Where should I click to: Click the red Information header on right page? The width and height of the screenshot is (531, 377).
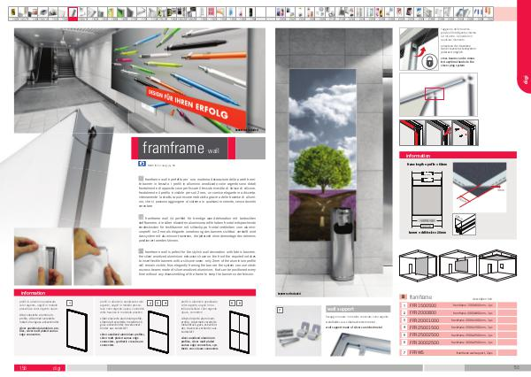point(458,156)
